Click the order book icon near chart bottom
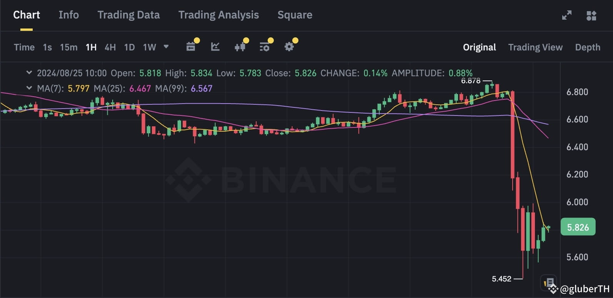 click(x=549, y=282)
